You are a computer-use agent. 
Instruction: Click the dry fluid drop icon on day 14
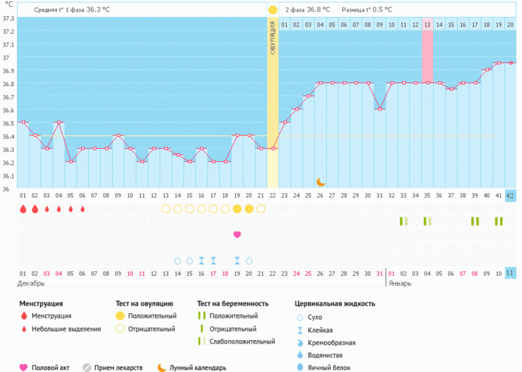178,260
